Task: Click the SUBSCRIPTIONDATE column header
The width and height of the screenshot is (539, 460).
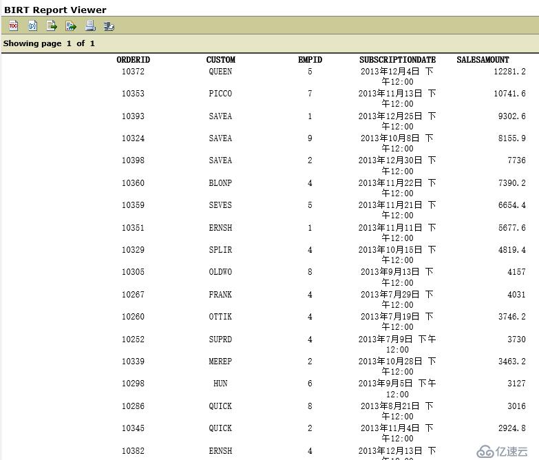Action: pyautogui.click(x=397, y=60)
